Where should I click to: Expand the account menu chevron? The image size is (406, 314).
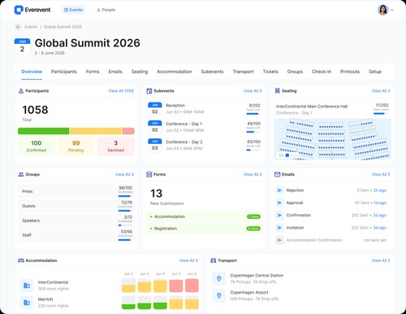tap(392, 10)
